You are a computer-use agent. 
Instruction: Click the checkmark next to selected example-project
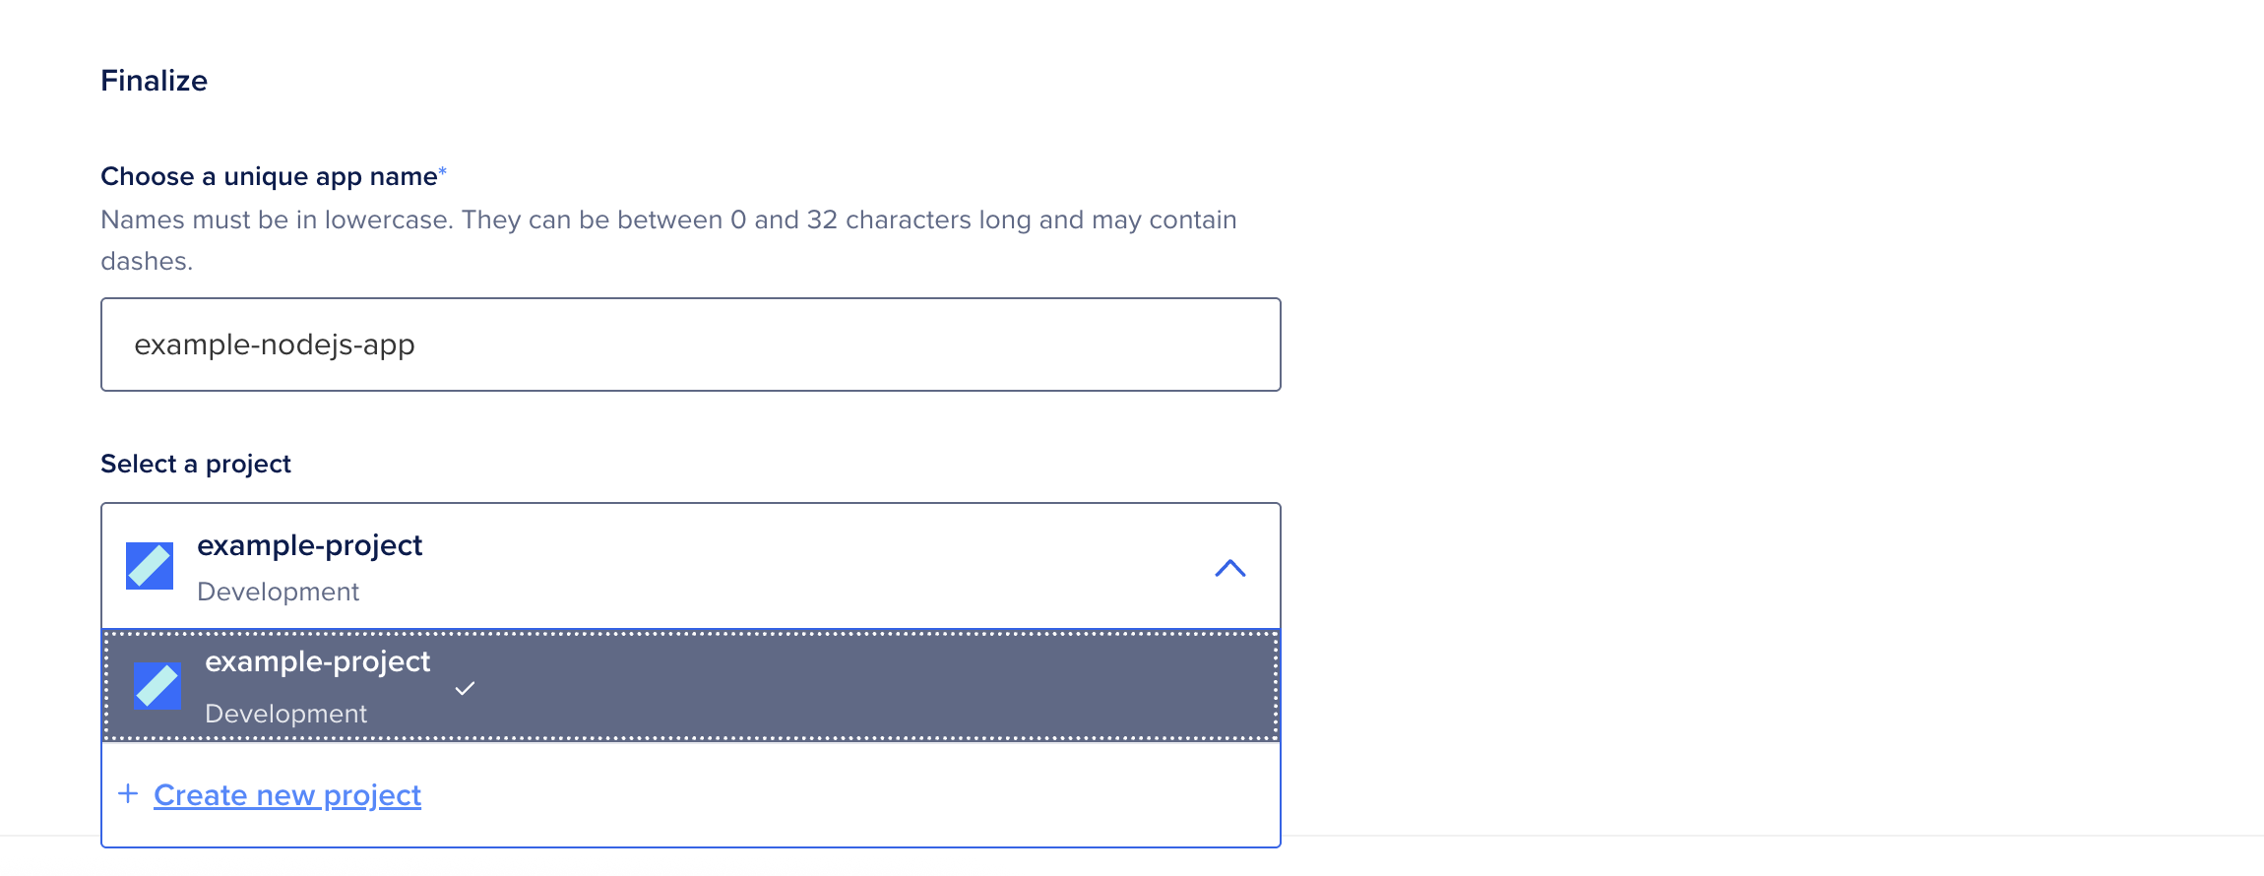point(467,687)
